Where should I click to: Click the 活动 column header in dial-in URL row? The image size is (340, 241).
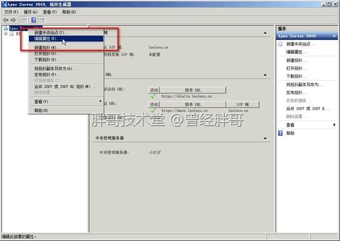pyautogui.click(x=154, y=90)
